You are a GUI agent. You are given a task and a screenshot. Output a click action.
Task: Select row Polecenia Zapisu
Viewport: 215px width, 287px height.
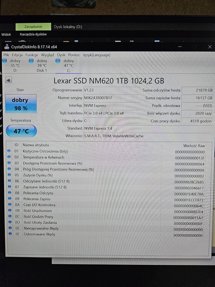(x=106, y=199)
